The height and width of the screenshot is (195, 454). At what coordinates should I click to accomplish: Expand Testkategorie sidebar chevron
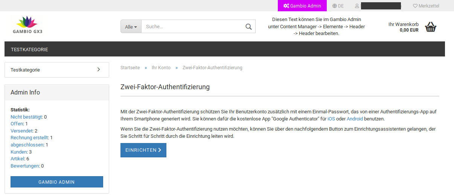coord(99,70)
